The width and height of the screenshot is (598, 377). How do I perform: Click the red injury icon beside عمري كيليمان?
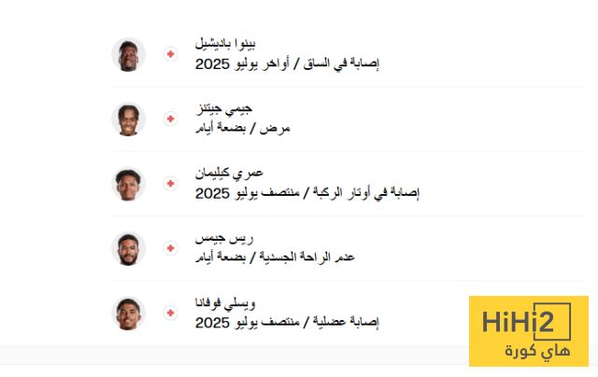pyautogui.click(x=170, y=184)
